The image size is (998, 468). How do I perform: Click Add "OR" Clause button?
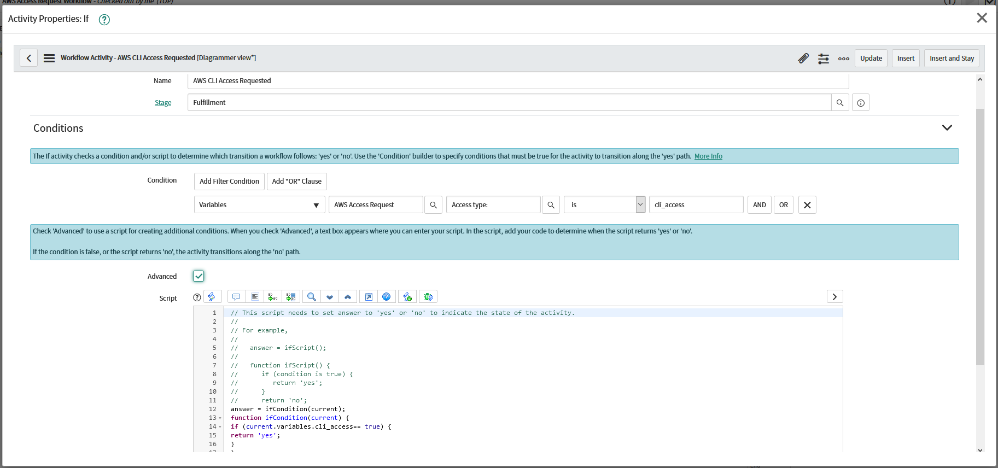coord(297,182)
